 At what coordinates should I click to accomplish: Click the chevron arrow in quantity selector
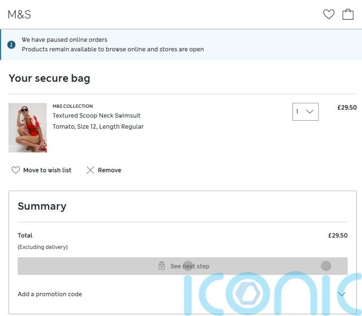(x=309, y=112)
